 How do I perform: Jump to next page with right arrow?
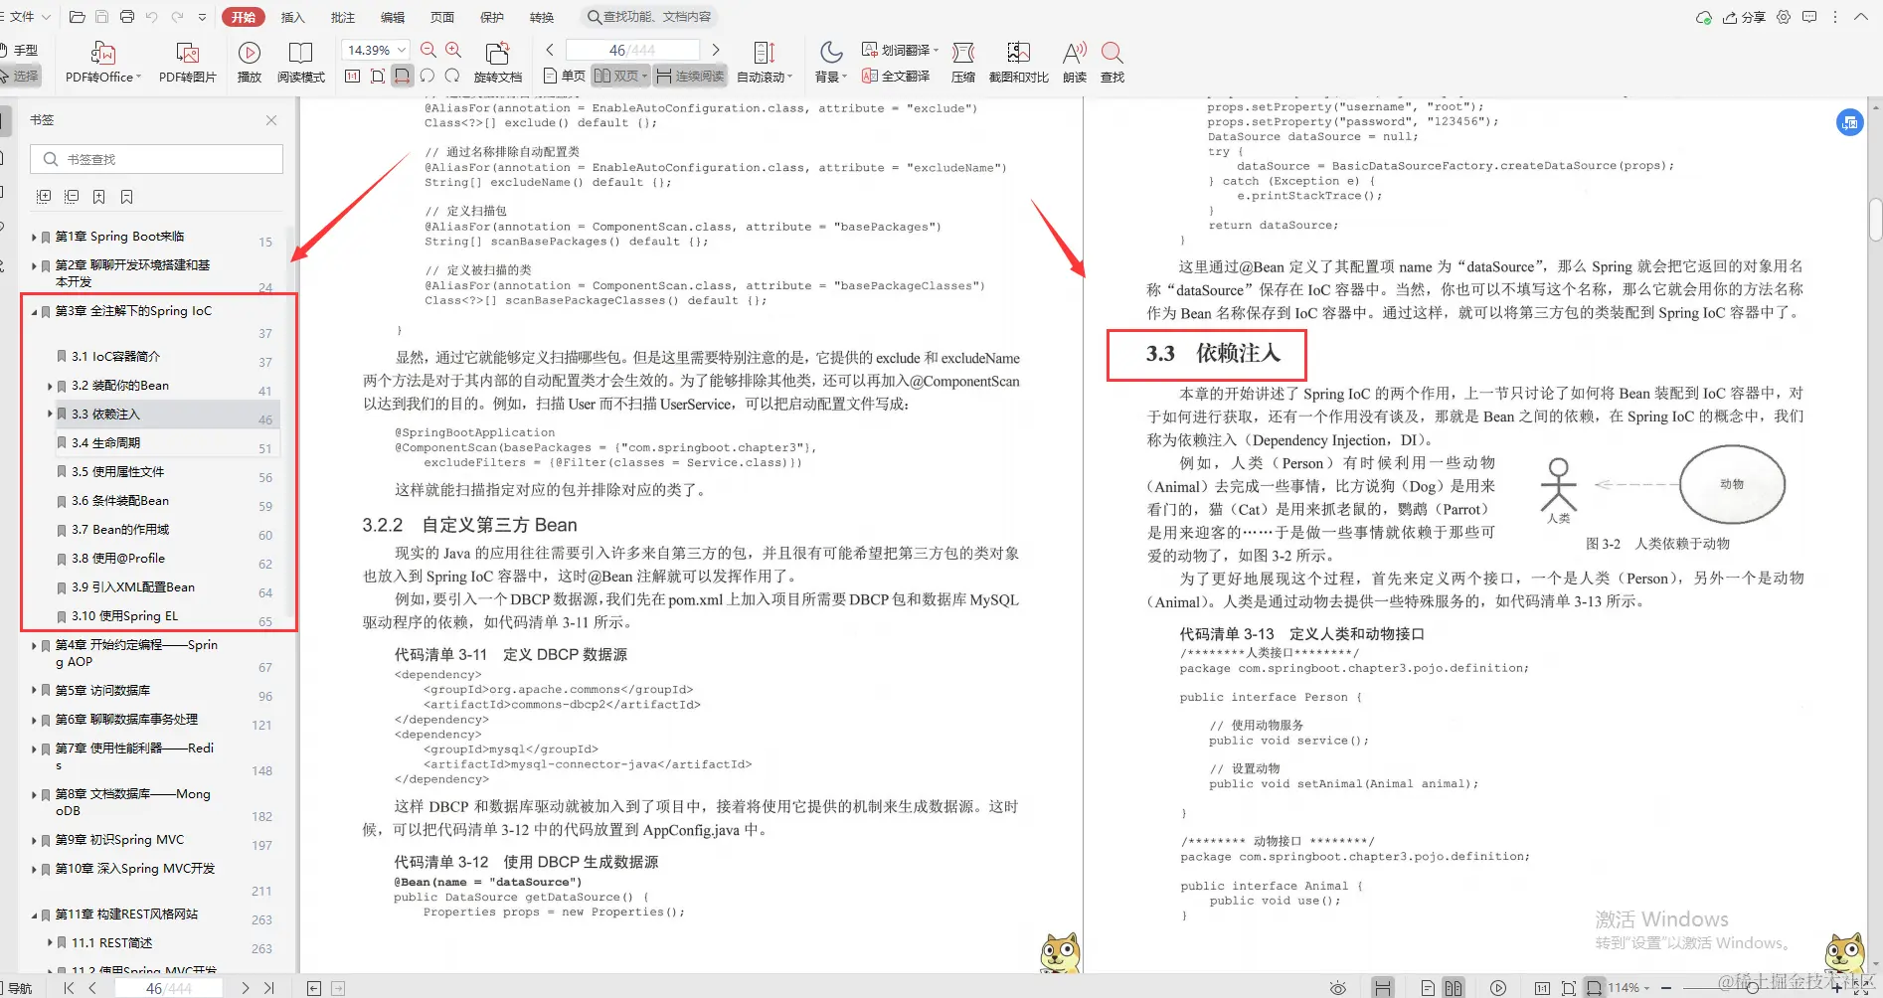pos(716,48)
